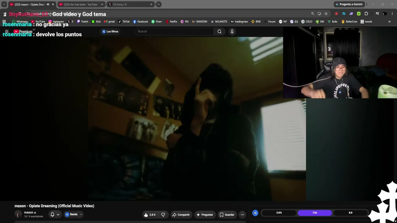
Task: Select the 7.3x purple stat pill
Action: click(315, 213)
